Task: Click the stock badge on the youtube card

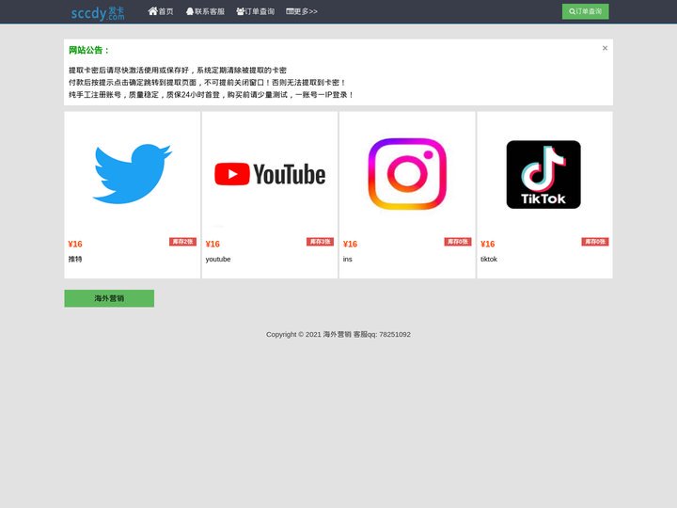Action: pyautogui.click(x=320, y=242)
